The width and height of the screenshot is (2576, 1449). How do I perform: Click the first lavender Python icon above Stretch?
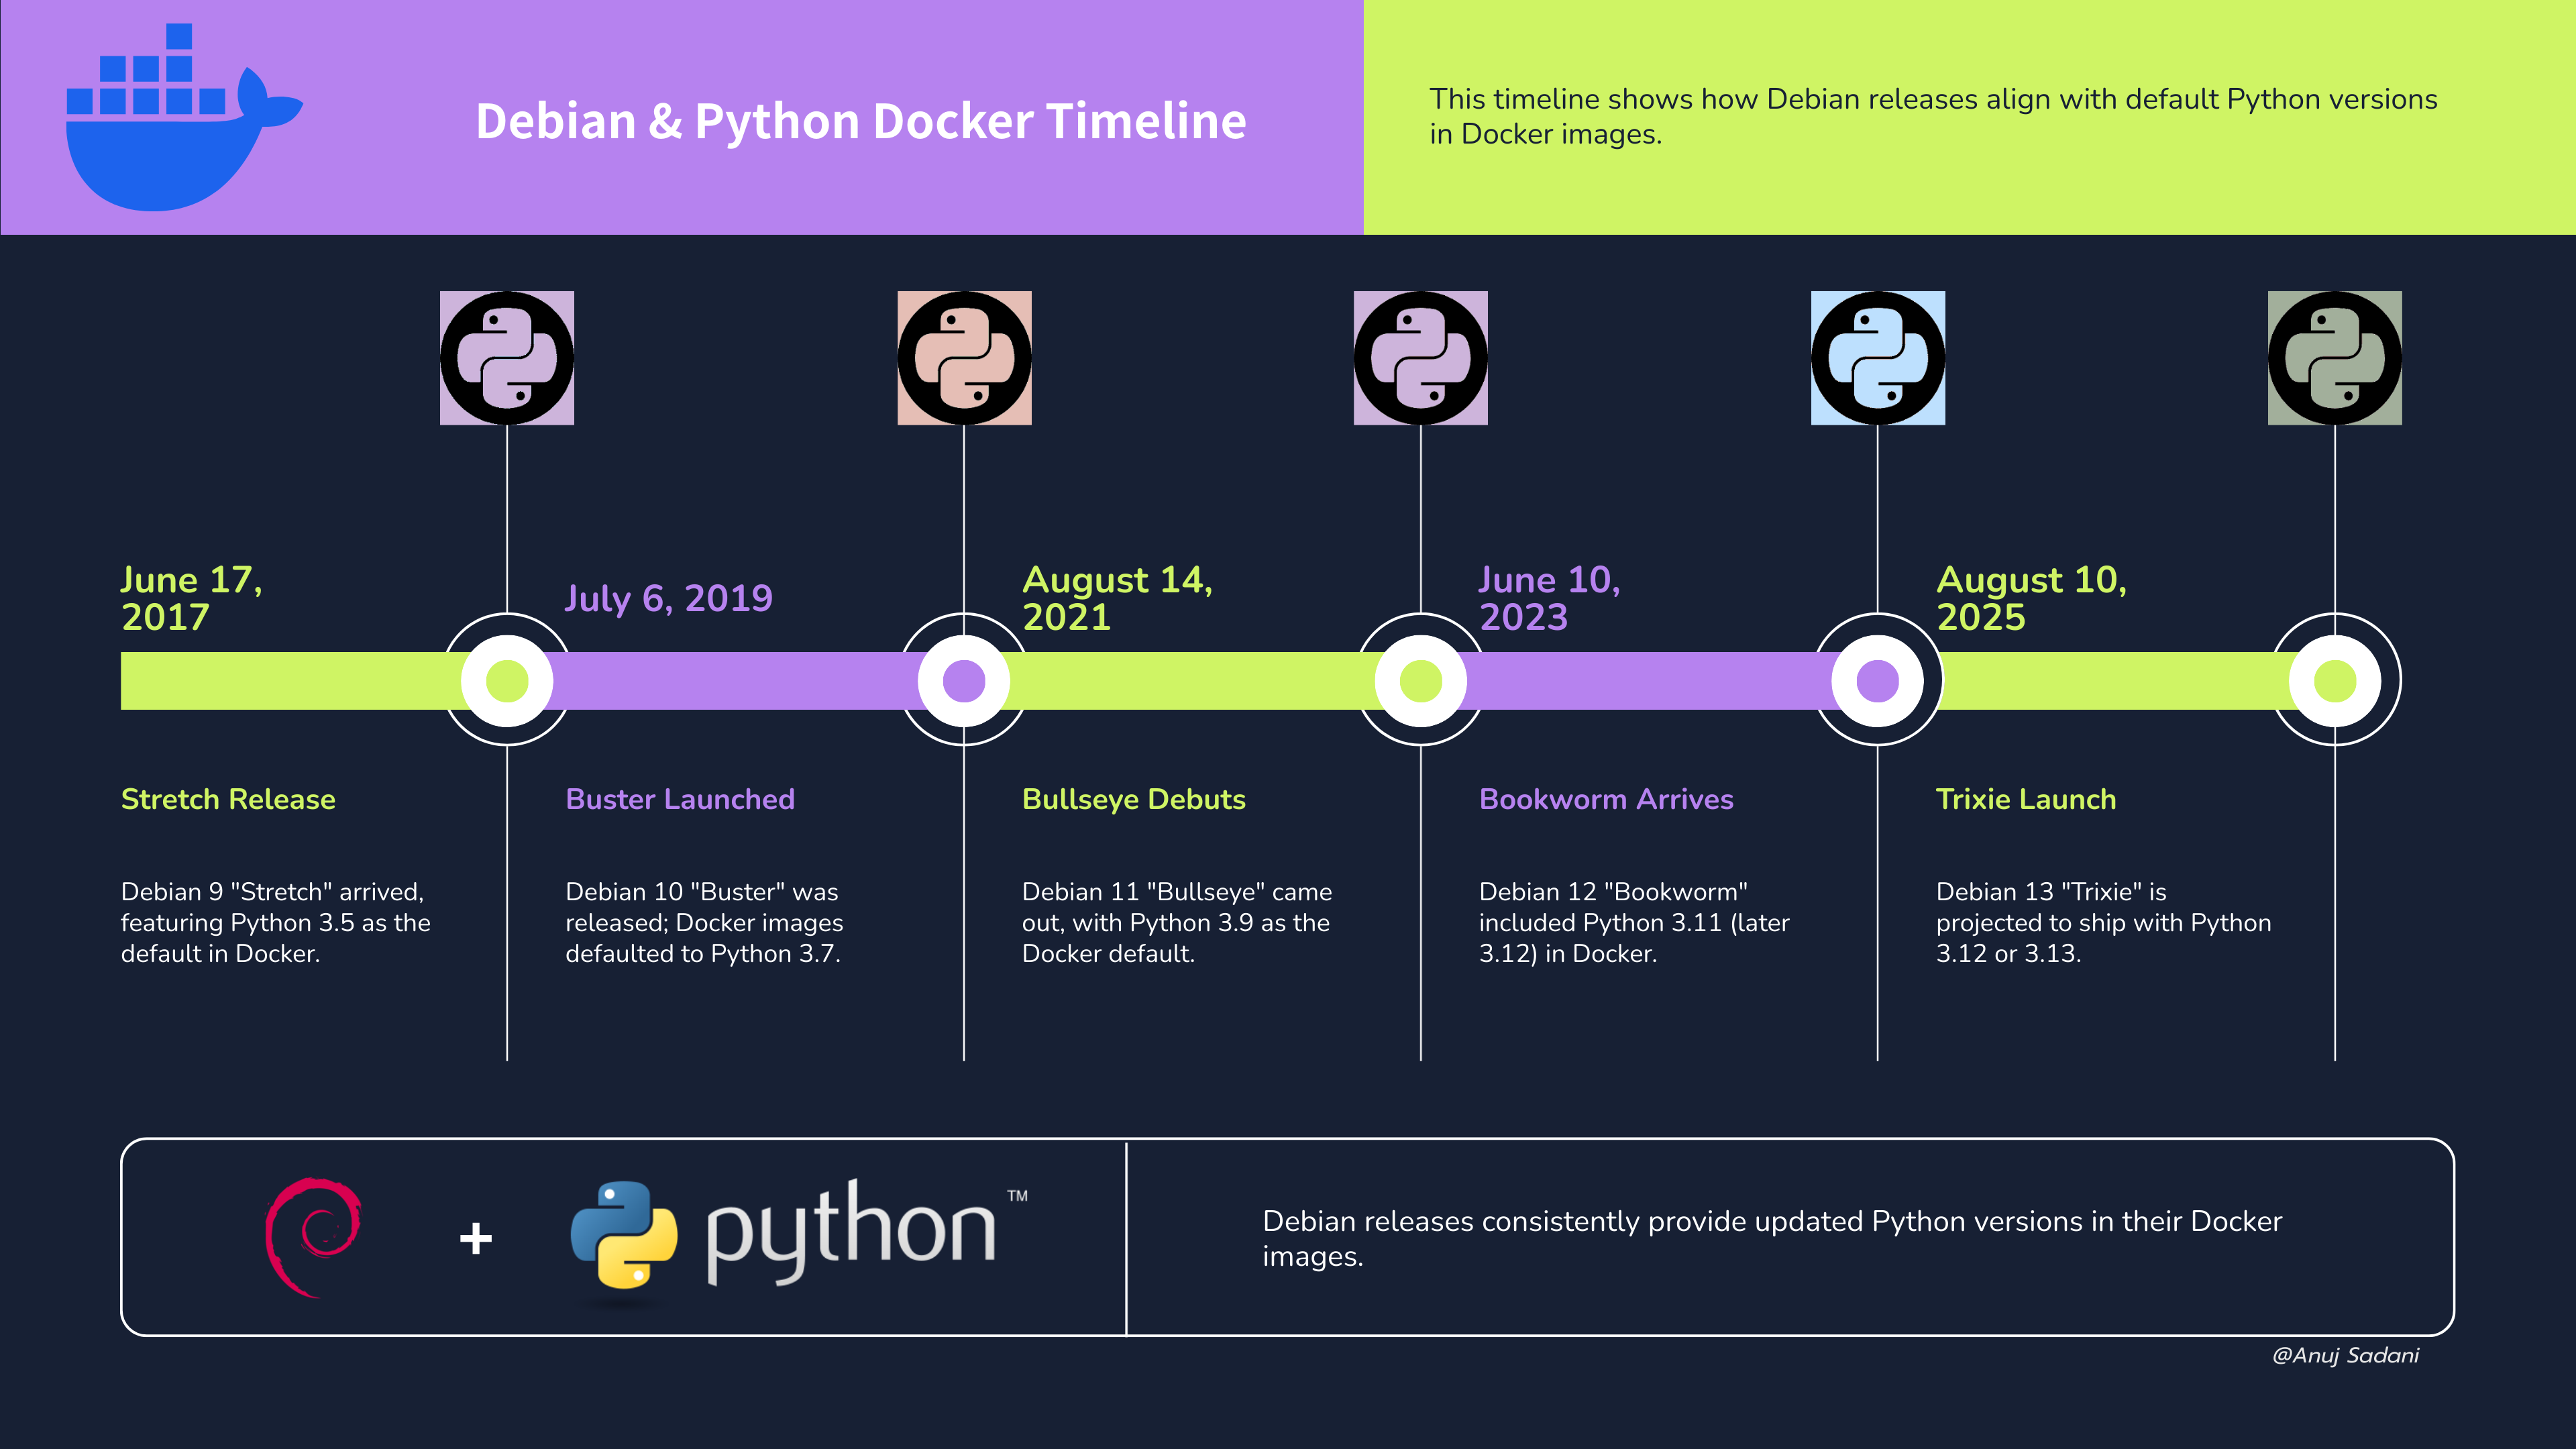507,358
